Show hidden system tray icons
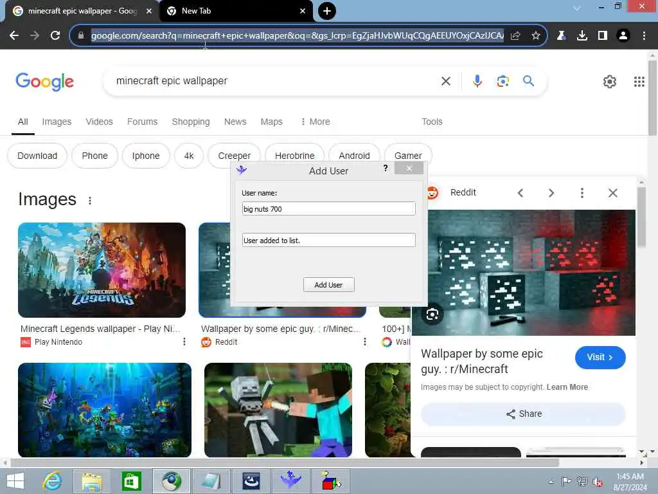 [x=551, y=482]
